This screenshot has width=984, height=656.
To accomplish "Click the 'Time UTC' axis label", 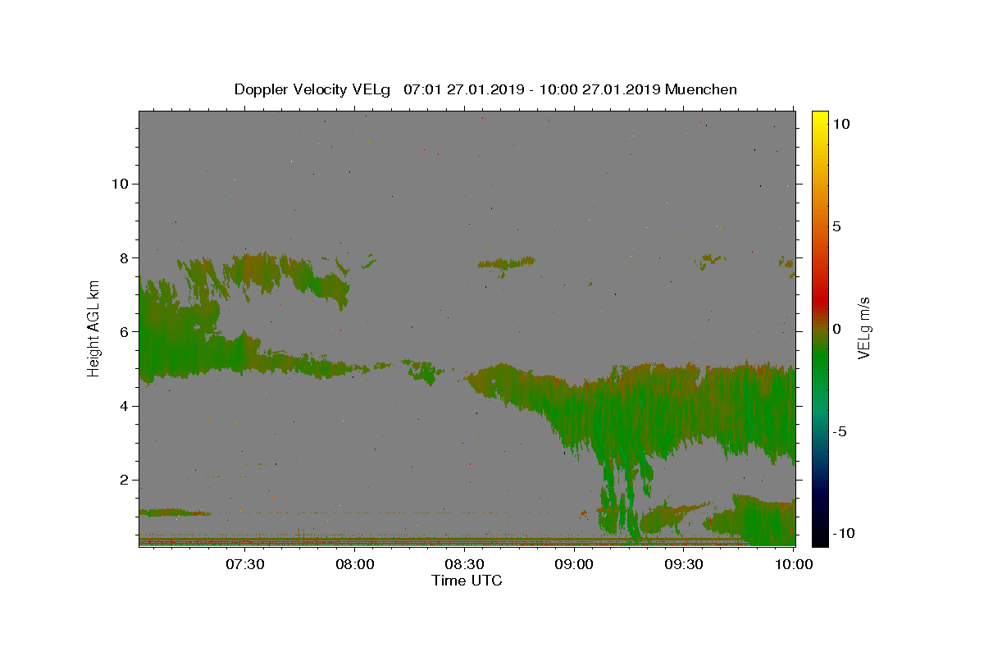I will pos(467,581).
